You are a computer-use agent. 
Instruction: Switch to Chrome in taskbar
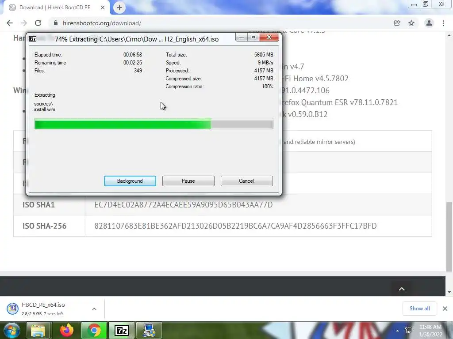click(x=94, y=330)
